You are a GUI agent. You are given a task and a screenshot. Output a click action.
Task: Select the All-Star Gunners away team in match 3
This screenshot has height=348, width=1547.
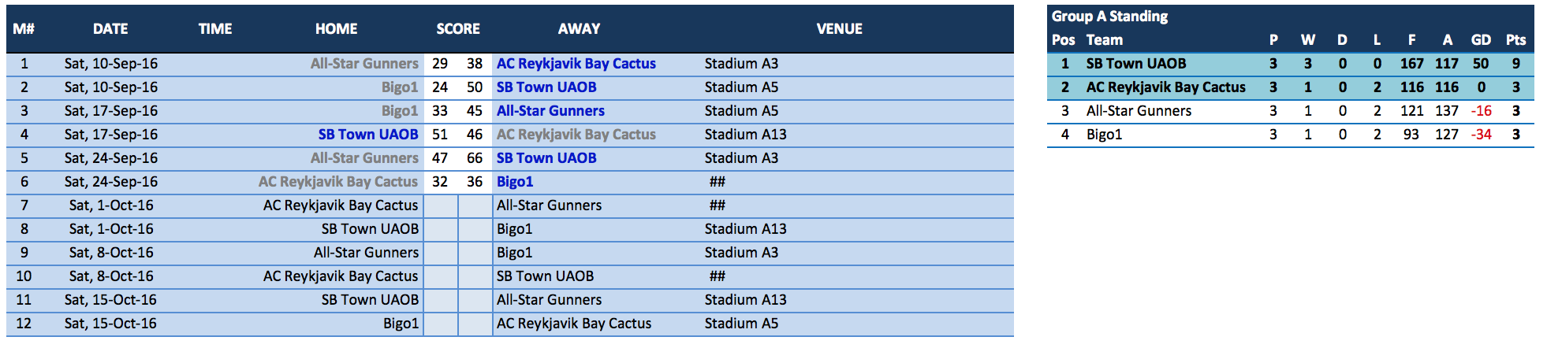coord(550,111)
